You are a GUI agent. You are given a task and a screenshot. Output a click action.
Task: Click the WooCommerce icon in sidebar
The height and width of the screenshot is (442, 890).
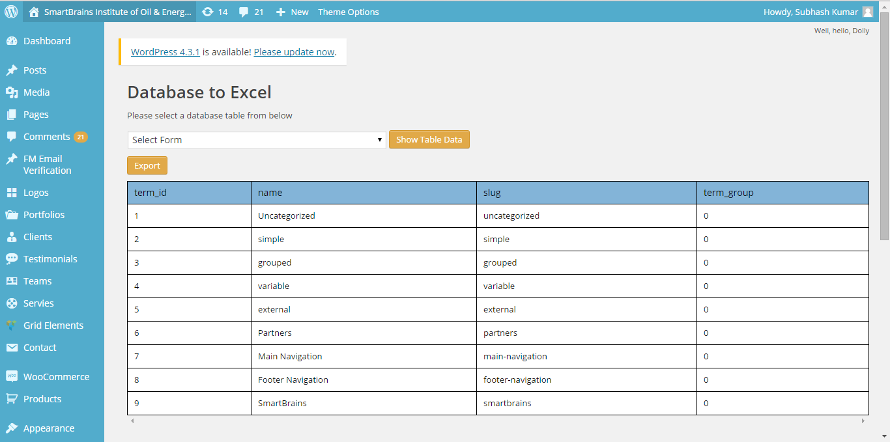coord(12,377)
